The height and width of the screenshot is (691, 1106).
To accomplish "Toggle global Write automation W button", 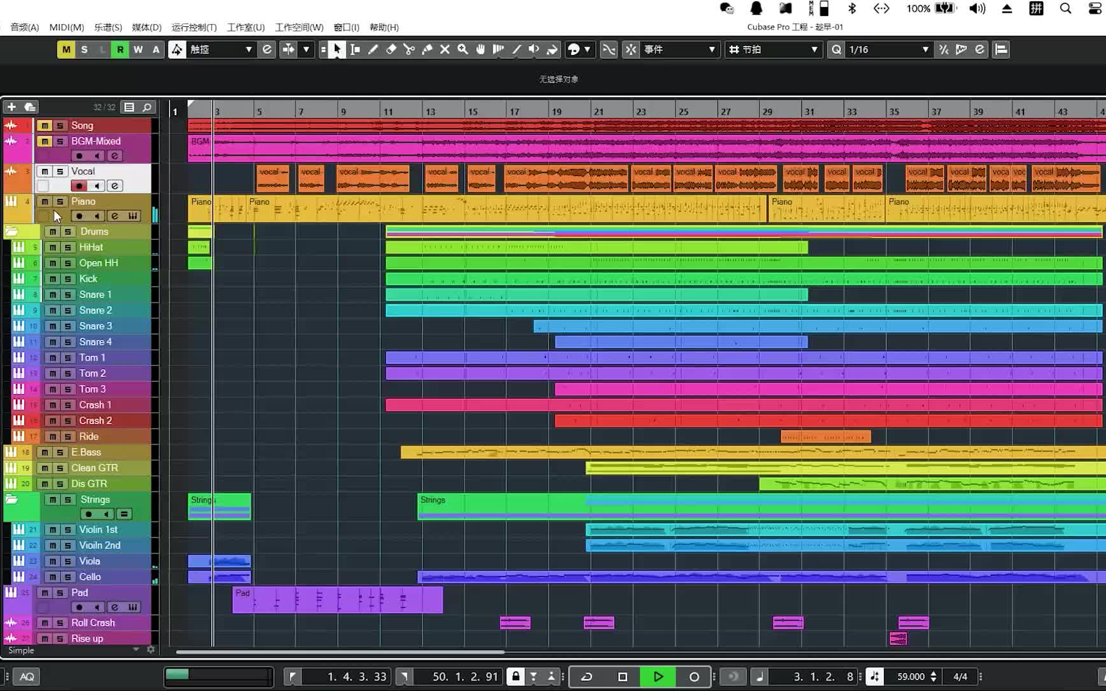I will pyautogui.click(x=138, y=49).
